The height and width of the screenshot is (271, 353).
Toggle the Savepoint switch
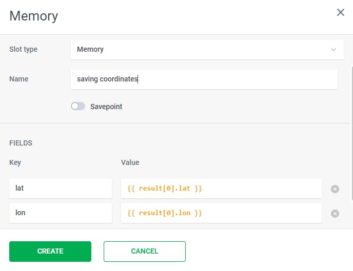coord(78,107)
